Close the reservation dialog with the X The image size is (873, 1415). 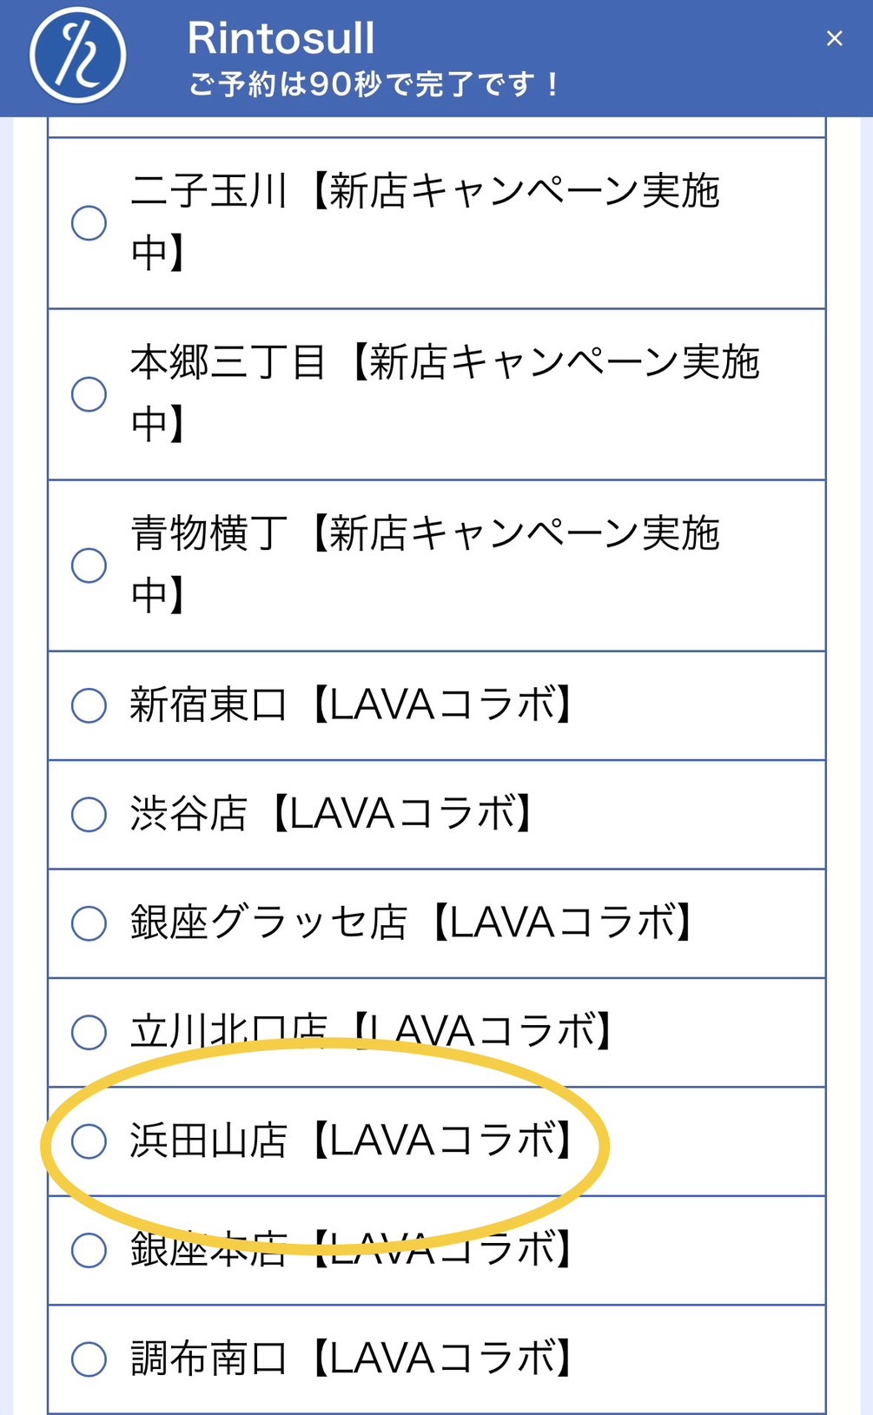(x=834, y=38)
